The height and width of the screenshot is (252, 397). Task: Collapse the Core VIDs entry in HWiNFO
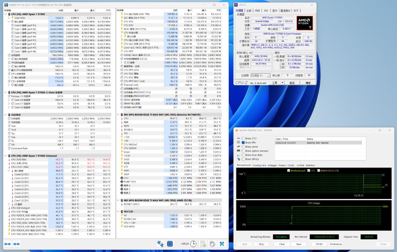pyautogui.click(x=9, y=18)
